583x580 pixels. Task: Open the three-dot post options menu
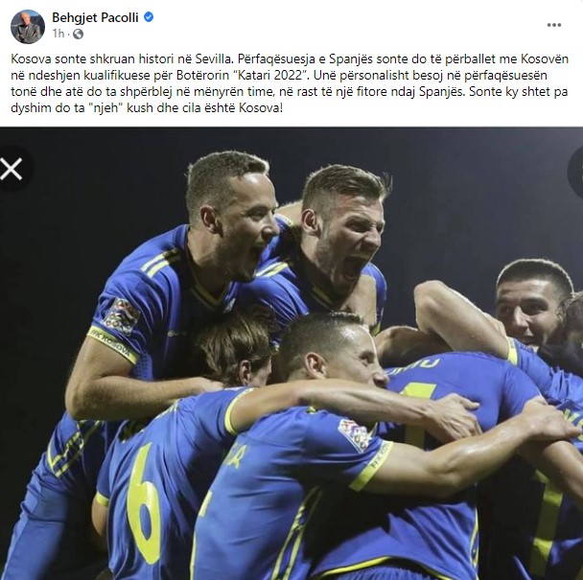click(x=554, y=25)
